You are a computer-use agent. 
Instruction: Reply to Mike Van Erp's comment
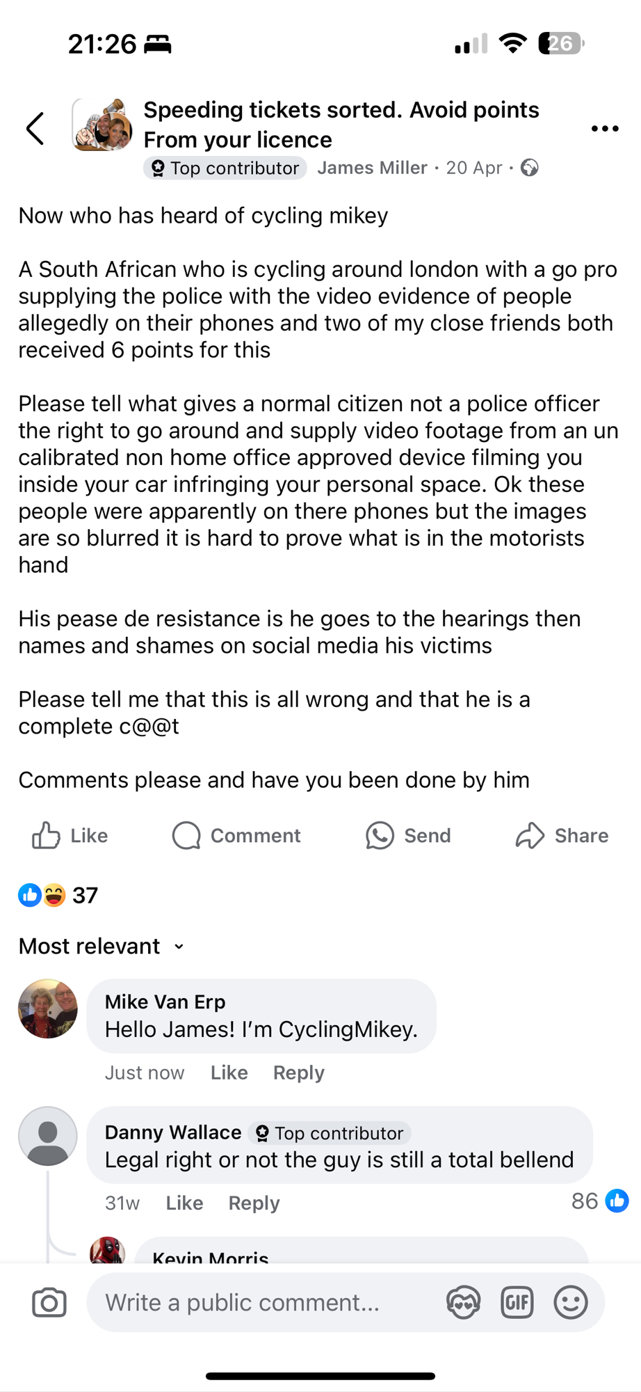tap(298, 1073)
